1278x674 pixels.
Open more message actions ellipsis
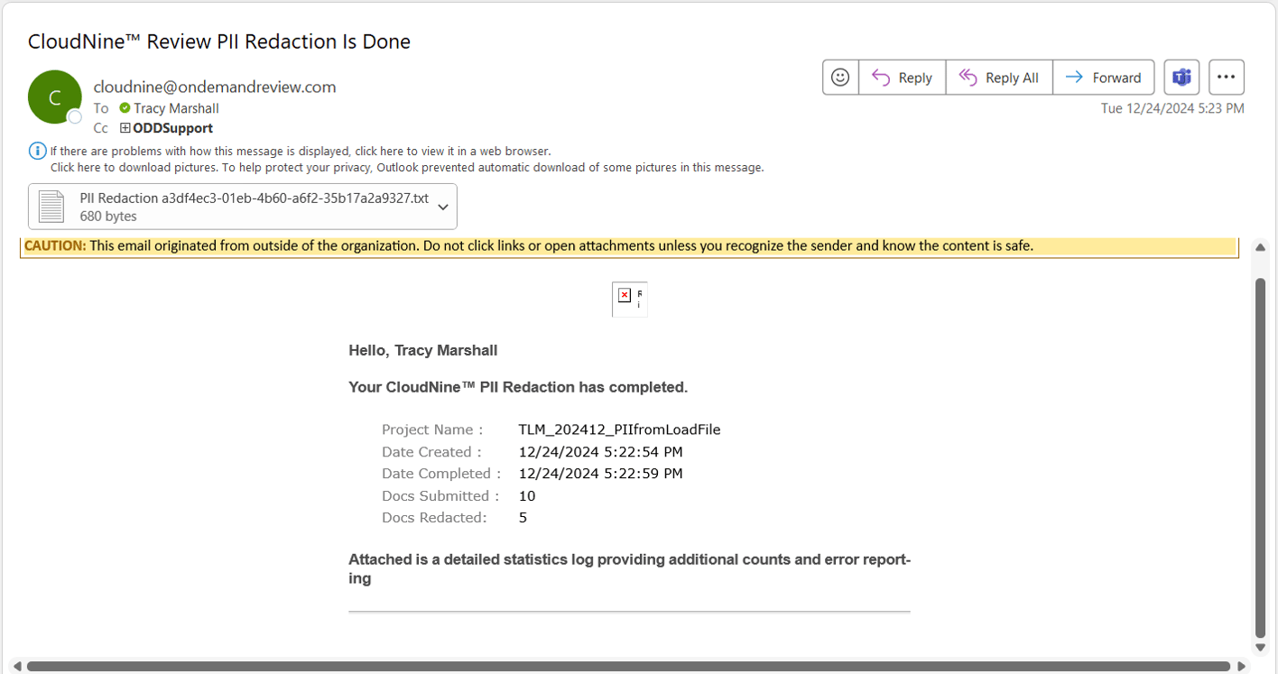click(x=1226, y=77)
